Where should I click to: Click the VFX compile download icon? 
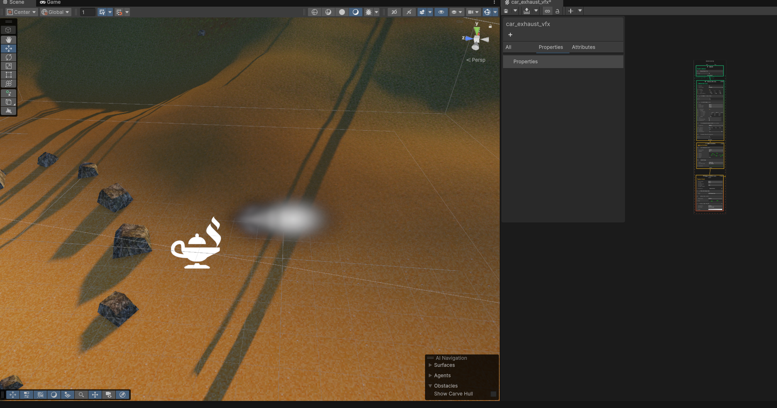pos(527,11)
